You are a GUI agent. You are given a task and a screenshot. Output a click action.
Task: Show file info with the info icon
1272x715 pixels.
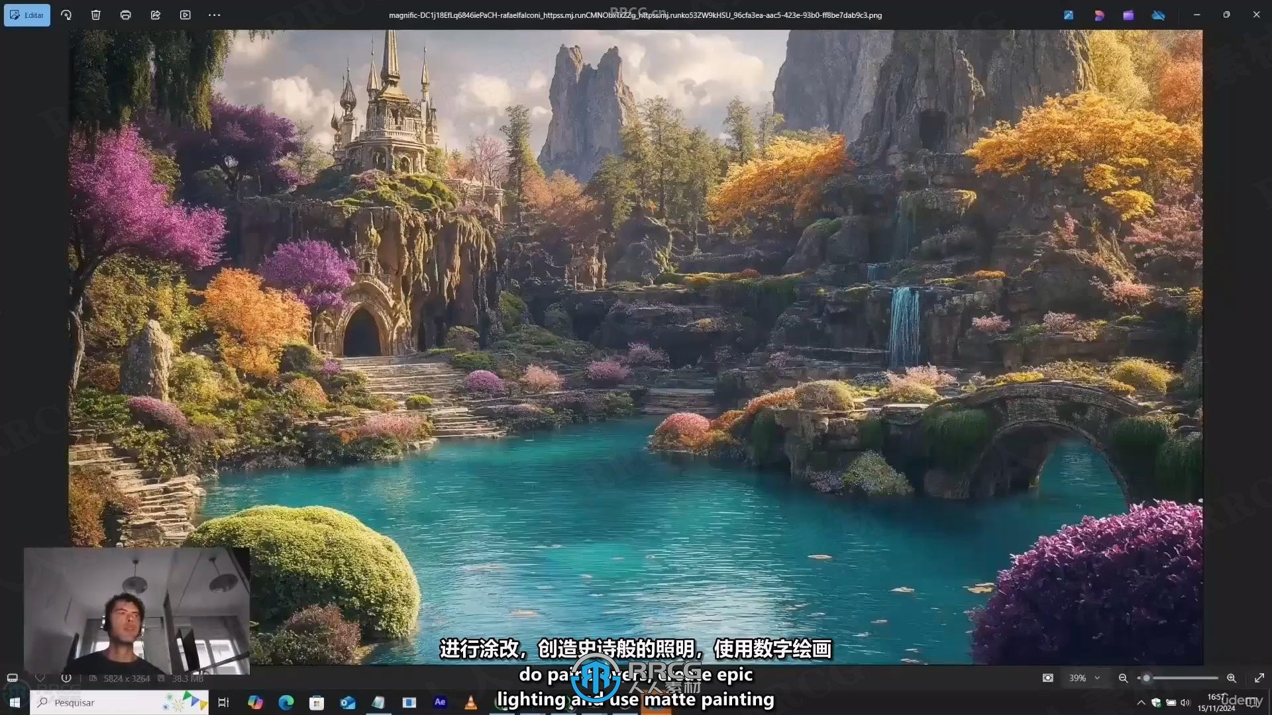tap(66, 678)
